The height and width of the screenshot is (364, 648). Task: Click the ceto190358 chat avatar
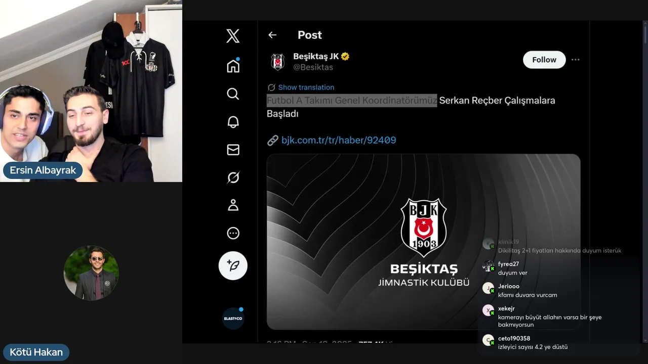pyautogui.click(x=488, y=340)
